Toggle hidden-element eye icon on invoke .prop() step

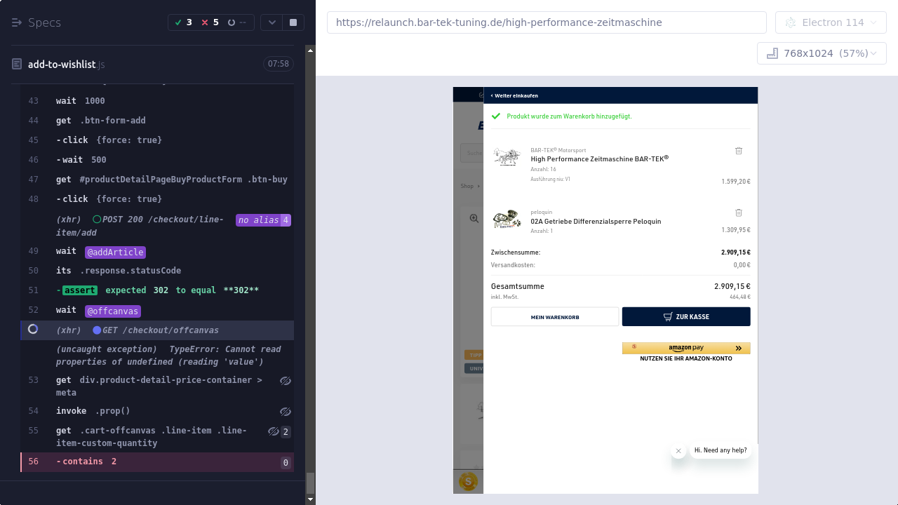click(285, 412)
